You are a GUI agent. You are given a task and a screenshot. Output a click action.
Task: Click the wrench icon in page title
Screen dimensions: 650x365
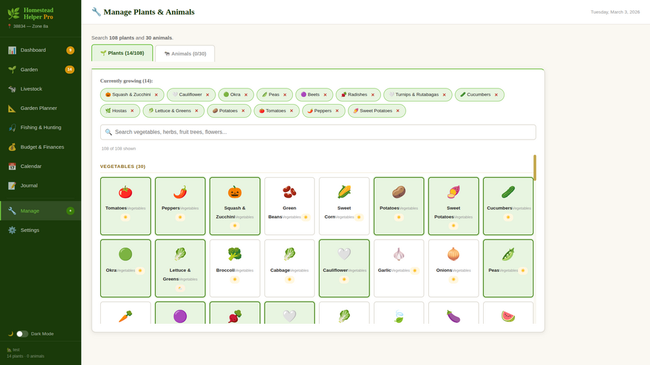tap(96, 12)
